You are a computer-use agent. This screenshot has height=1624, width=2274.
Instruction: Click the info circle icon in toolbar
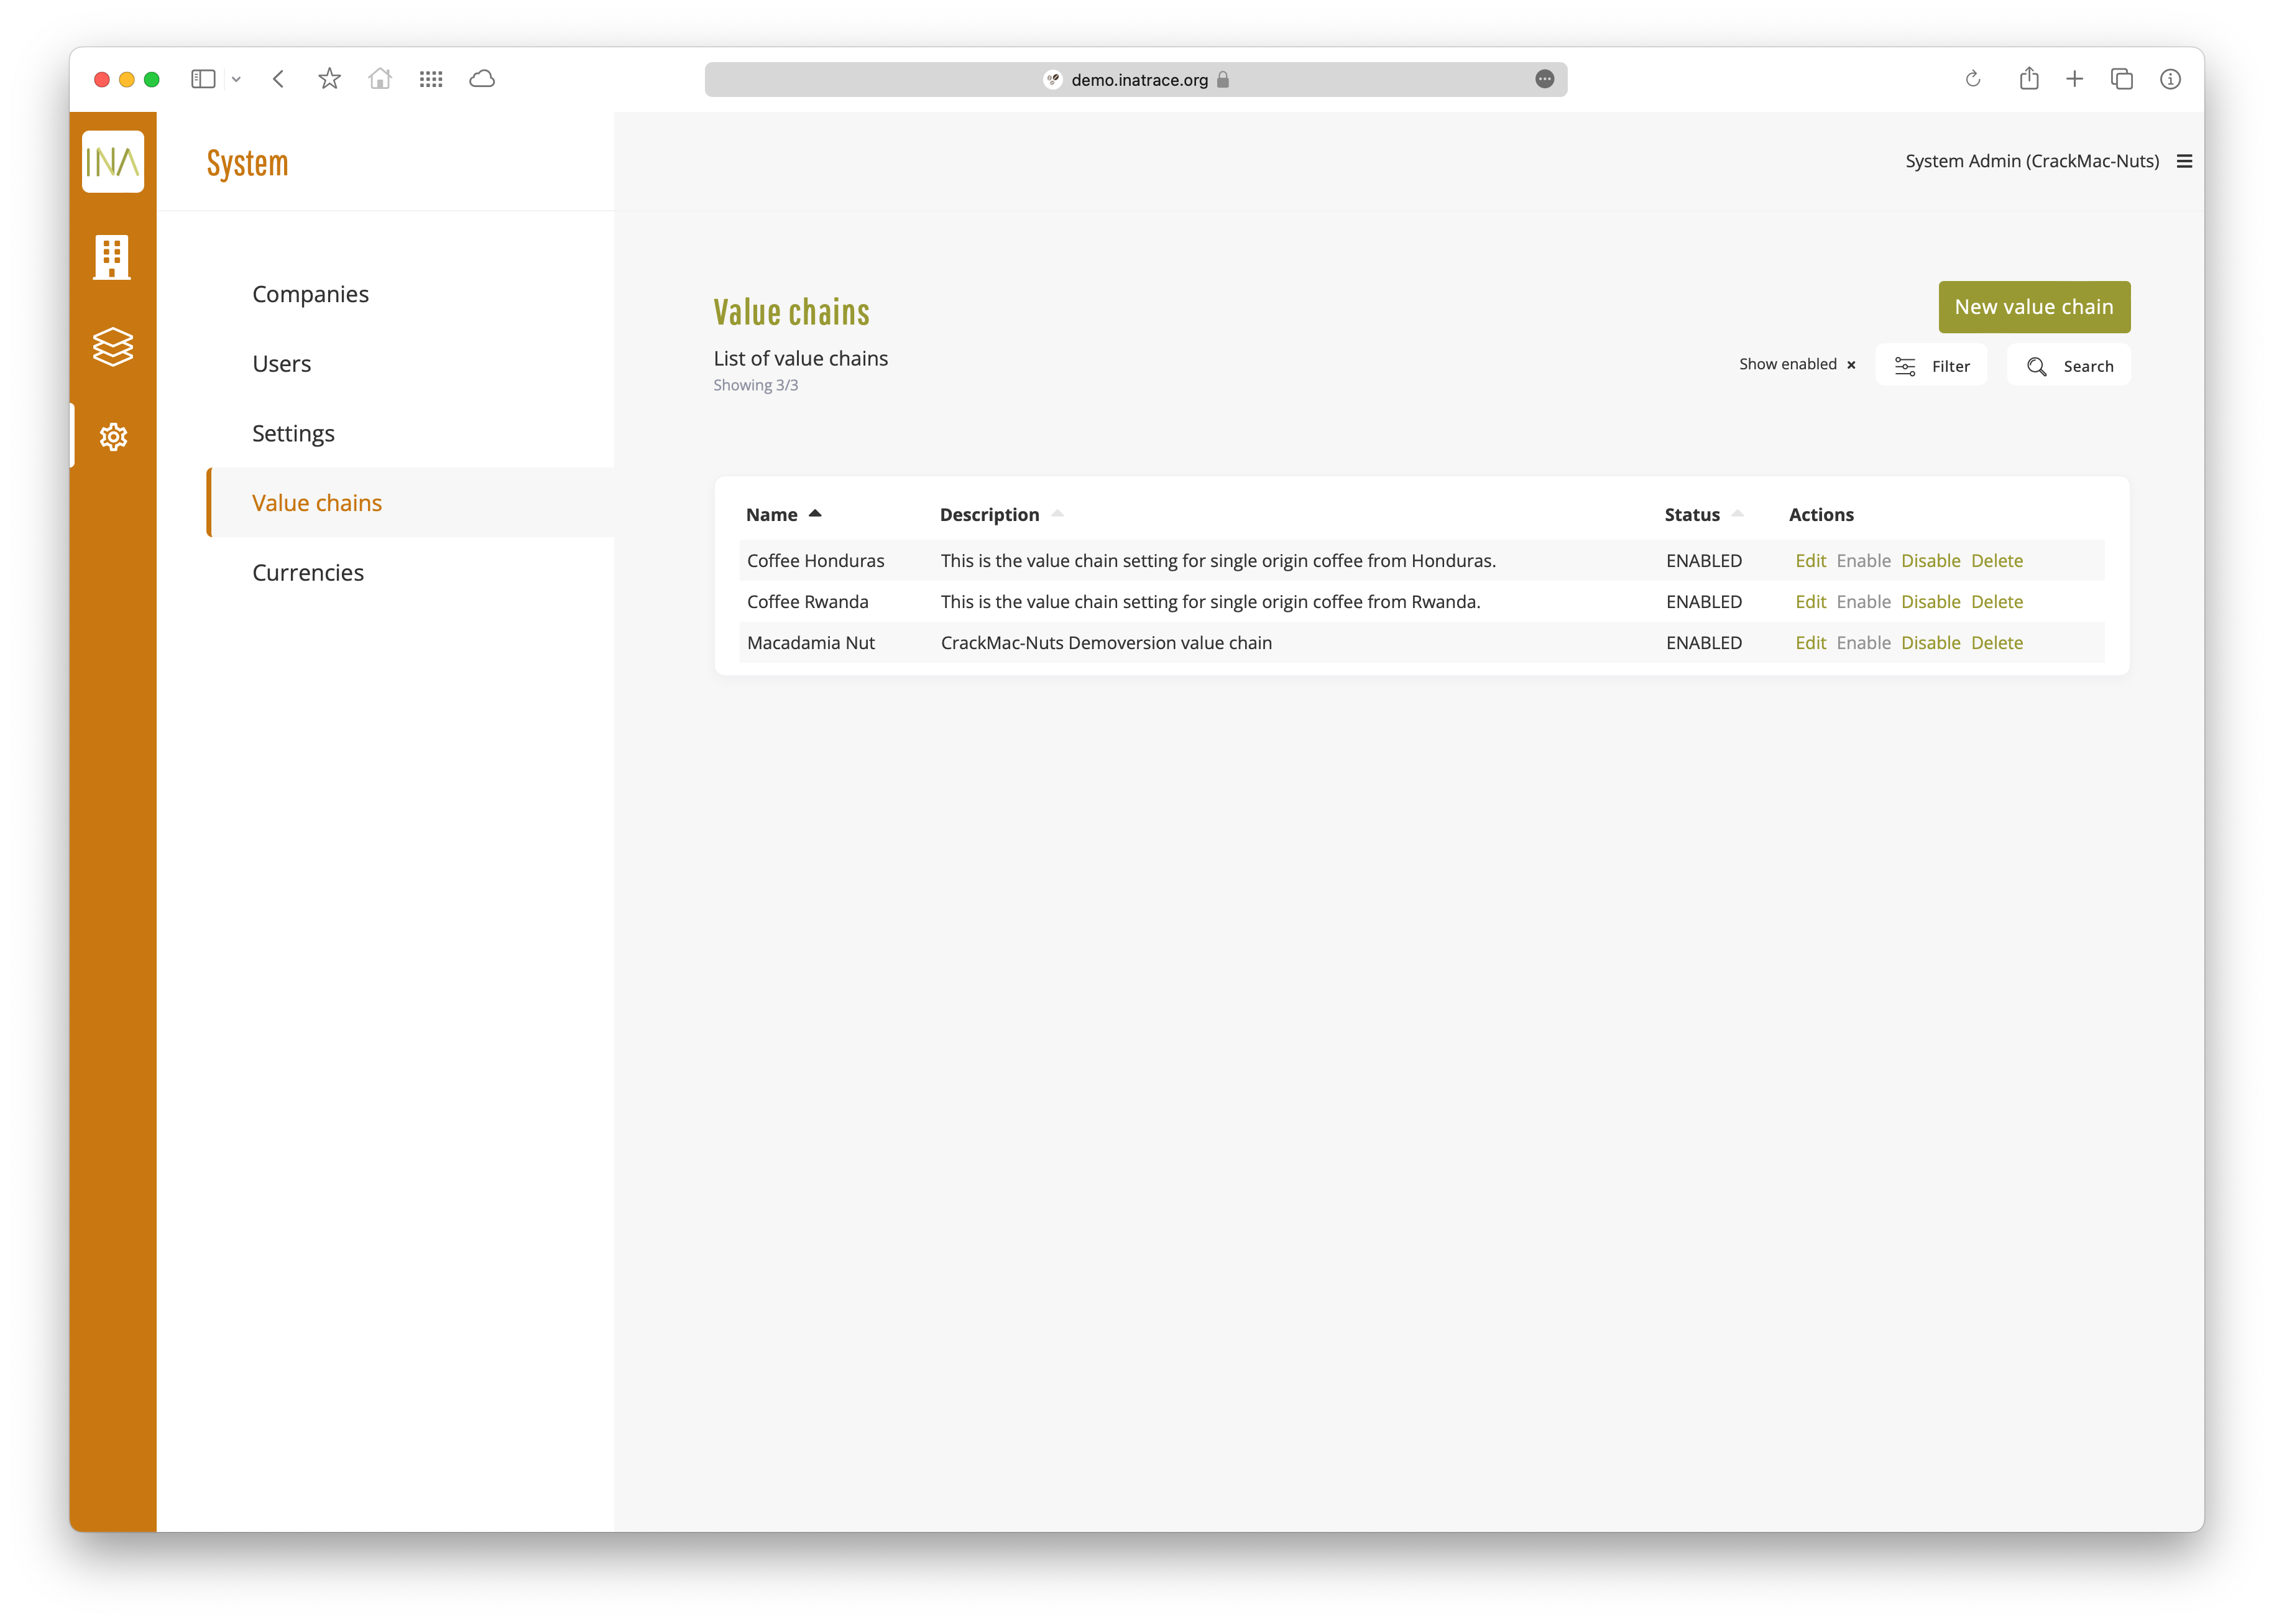pyautogui.click(x=2169, y=79)
